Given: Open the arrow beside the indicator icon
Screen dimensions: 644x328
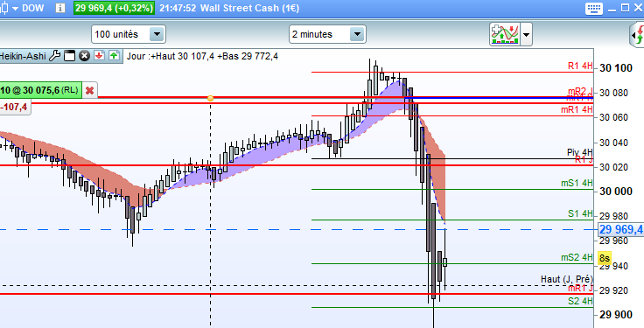Looking at the screenshot, I should pyautogui.click(x=527, y=34).
